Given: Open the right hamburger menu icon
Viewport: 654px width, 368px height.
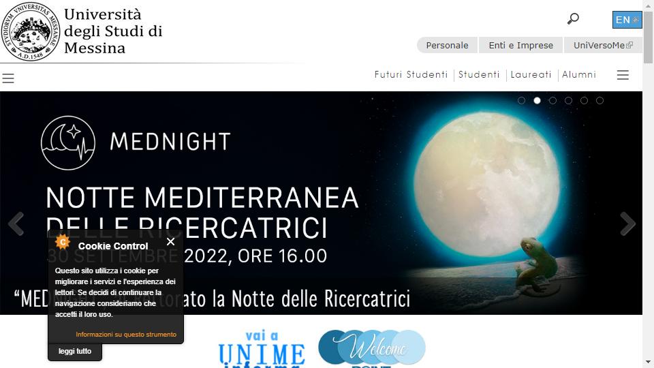Looking at the screenshot, I should click(x=623, y=75).
